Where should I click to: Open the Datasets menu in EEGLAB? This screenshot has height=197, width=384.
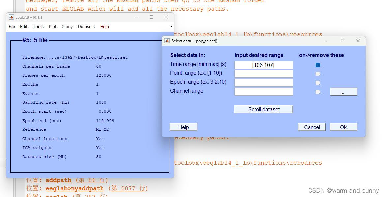86,26
